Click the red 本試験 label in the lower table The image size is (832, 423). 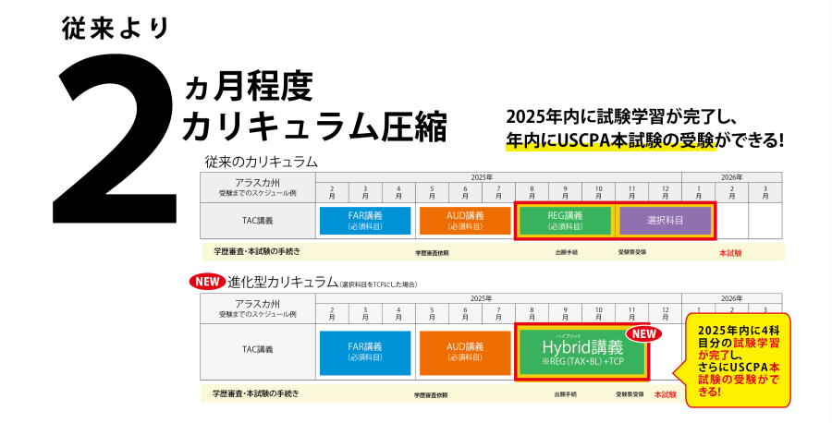pyautogui.click(x=665, y=393)
